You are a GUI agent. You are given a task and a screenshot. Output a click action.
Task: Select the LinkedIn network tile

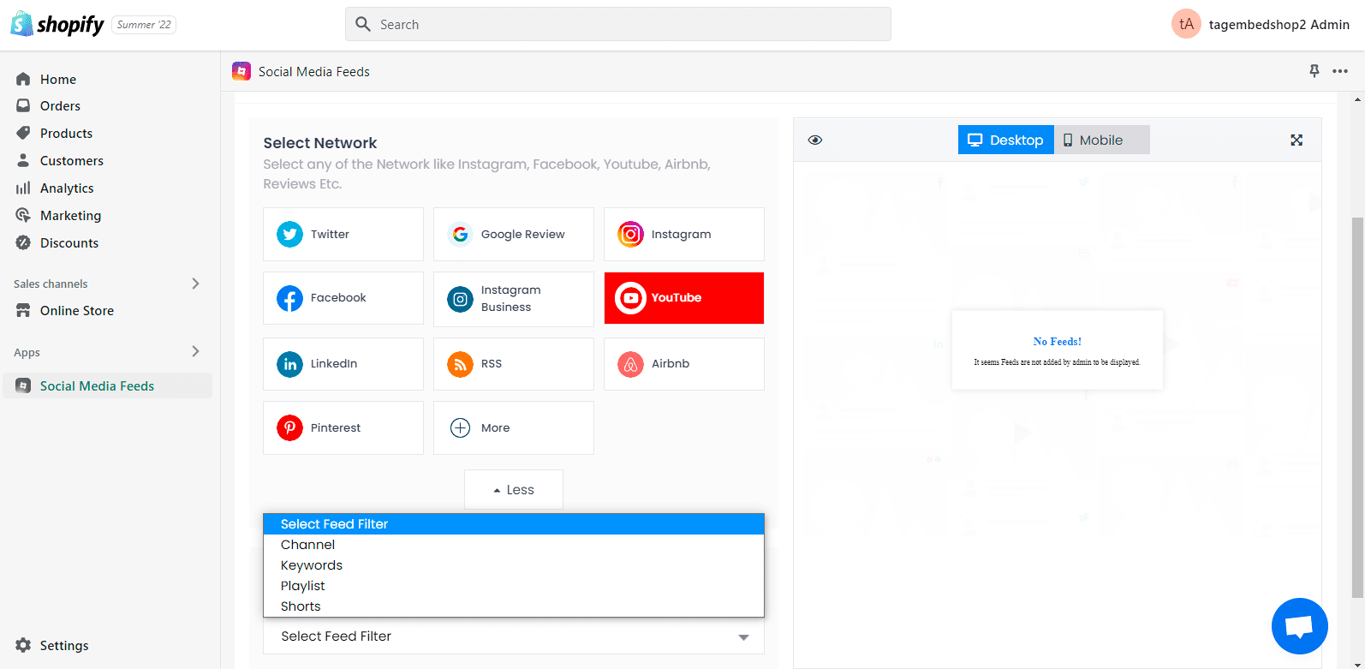[343, 364]
